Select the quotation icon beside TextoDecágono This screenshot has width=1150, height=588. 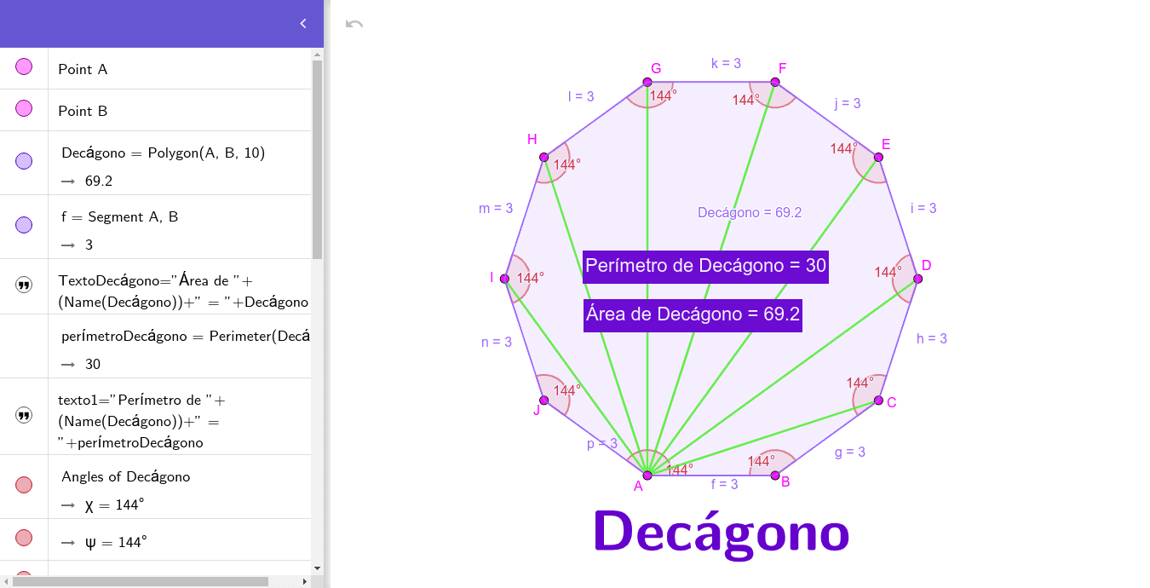click(x=23, y=286)
